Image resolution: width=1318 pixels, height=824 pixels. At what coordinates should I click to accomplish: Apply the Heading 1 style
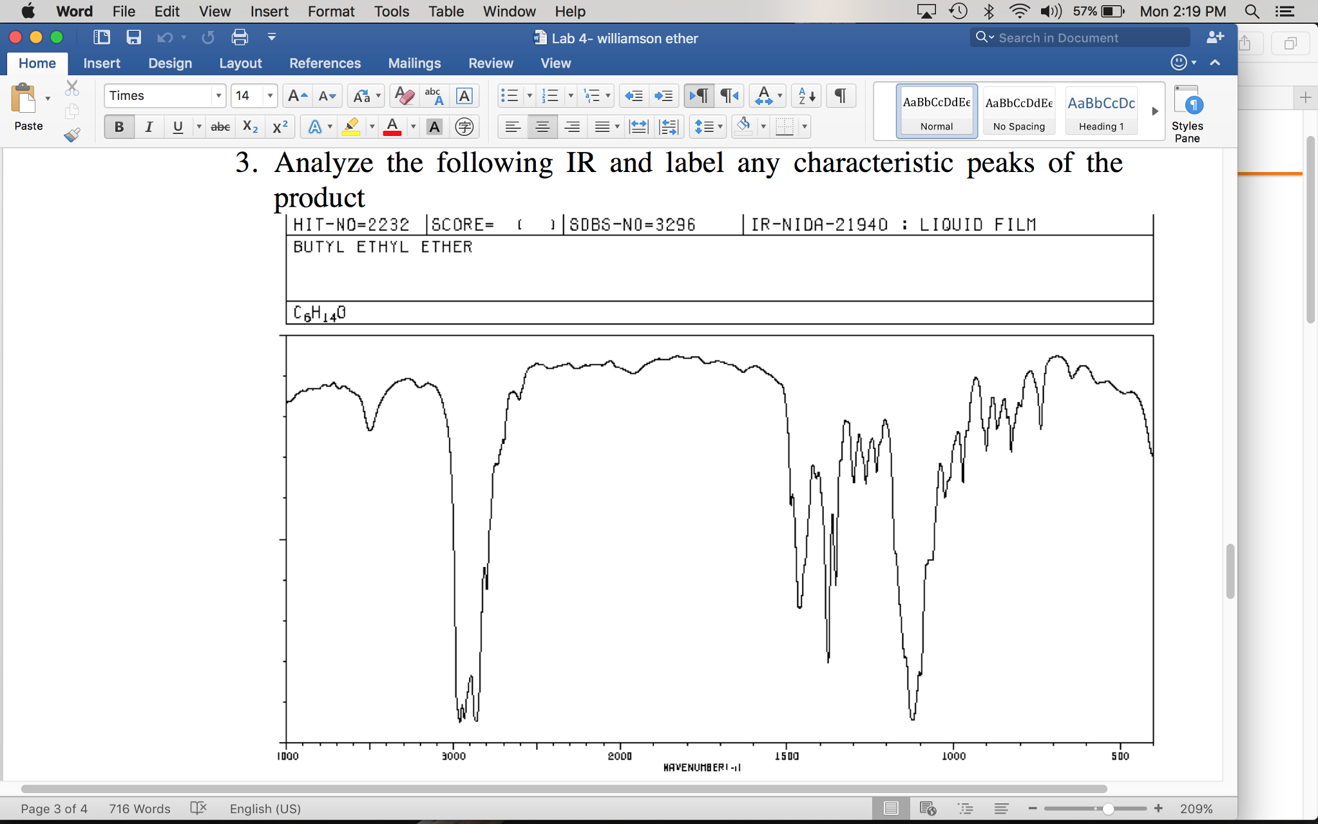[x=1101, y=111]
